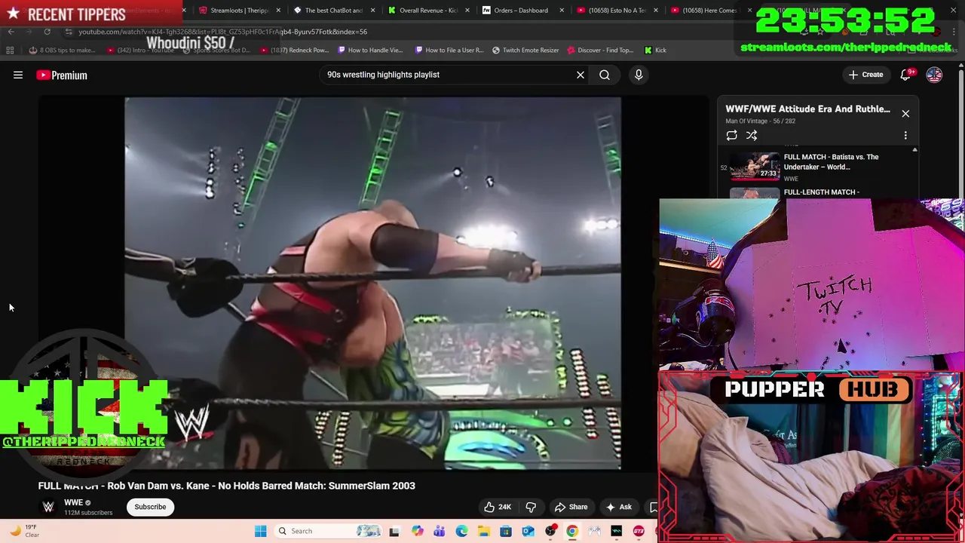The image size is (965, 543).
Task: Reload the page with refresh icon
Action: 47,32
